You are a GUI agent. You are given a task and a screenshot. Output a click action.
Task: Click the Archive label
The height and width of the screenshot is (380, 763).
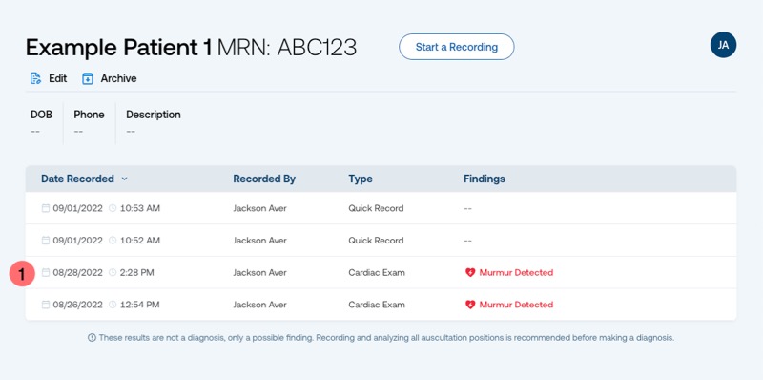point(118,78)
